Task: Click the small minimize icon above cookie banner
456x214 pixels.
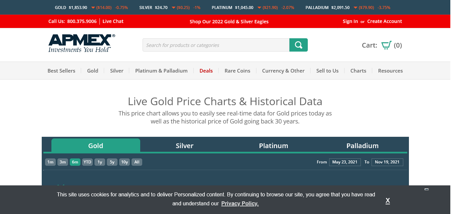Action: [x=426, y=189]
